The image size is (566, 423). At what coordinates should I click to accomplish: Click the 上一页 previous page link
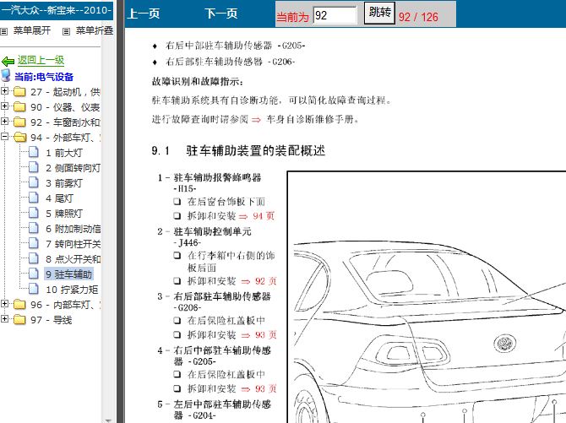coord(144,14)
